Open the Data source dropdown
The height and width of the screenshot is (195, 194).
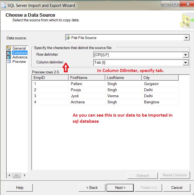click(186, 38)
